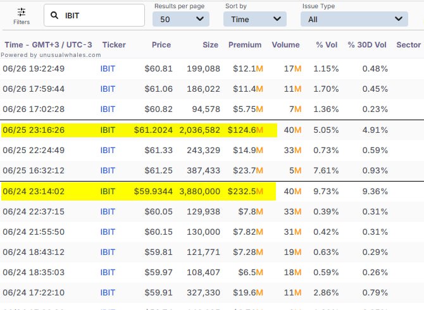Viewport: 424px width, 310px height.
Task: Select the price $59.81
Action: pyautogui.click(x=158, y=252)
